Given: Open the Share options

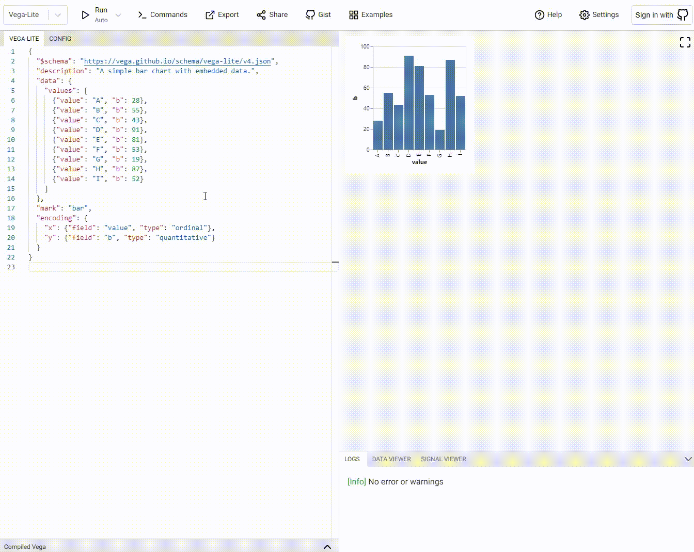Looking at the screenshot, I should click(x=272, y=15).
